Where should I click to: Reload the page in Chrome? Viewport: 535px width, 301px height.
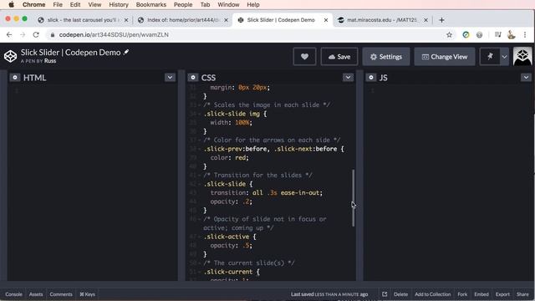[36, 35]
